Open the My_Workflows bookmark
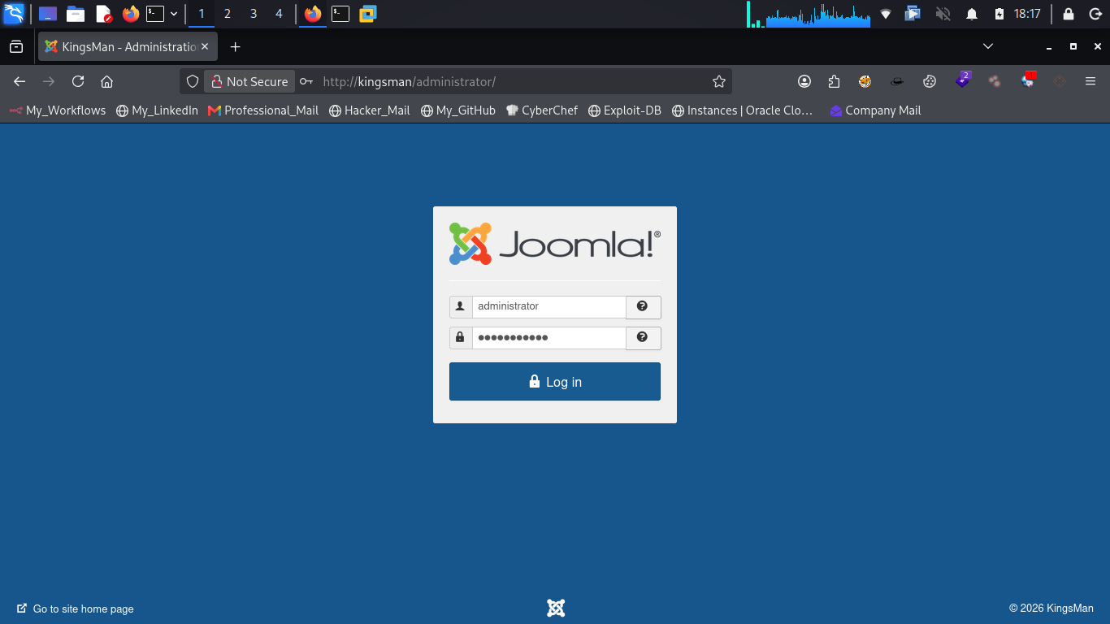The height and width of the screenshot is (624, 1110). [58, 110]
